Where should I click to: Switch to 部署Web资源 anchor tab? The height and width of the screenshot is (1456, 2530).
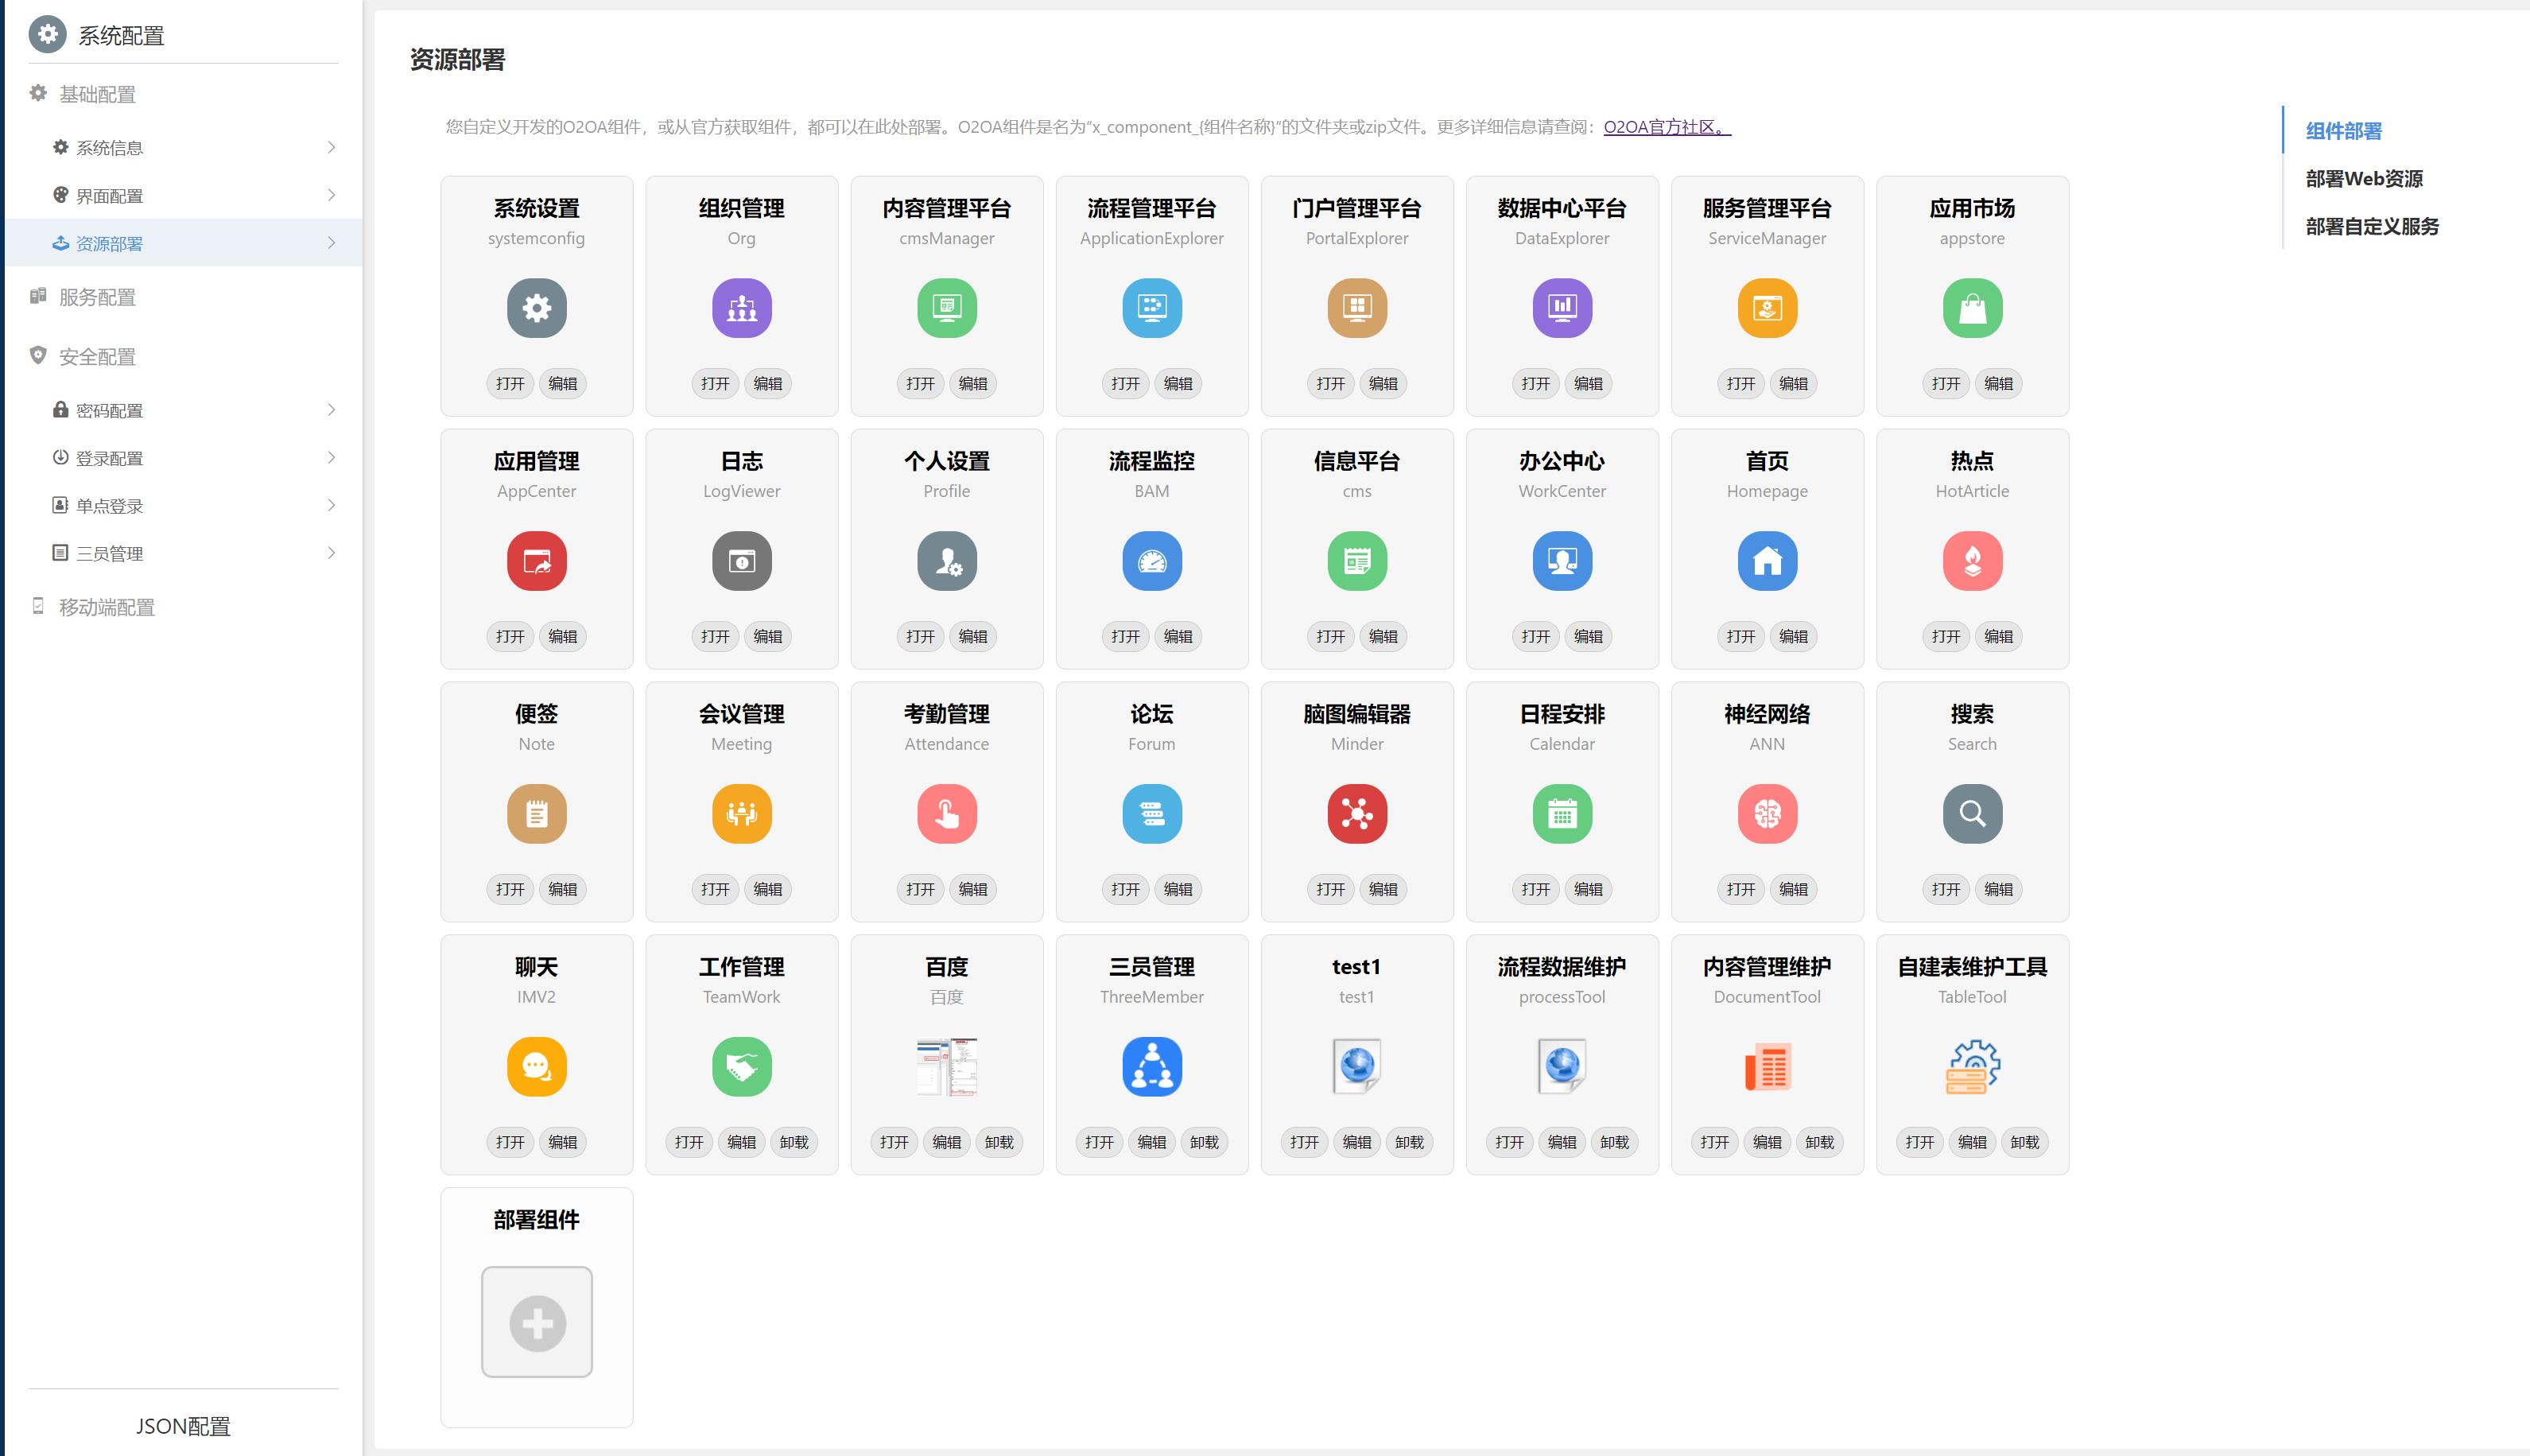(2363, 179)
